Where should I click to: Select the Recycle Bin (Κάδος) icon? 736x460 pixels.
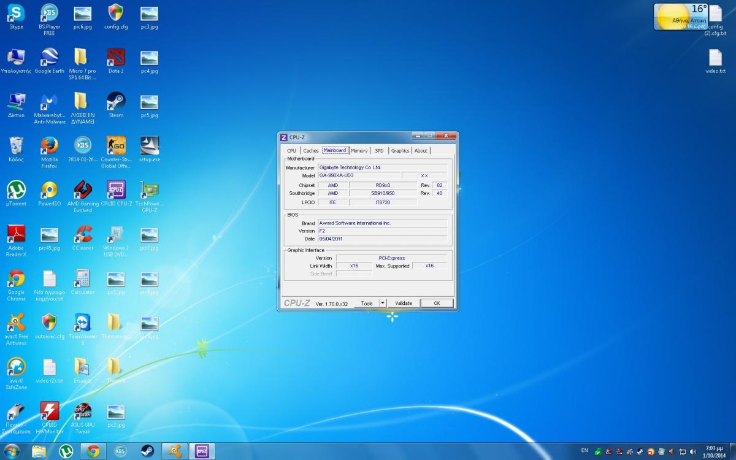[16, 150]
